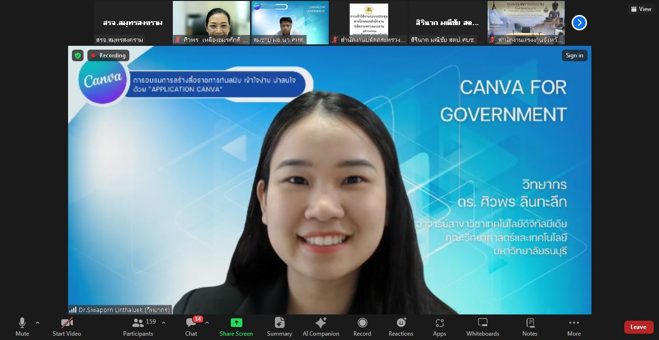The height and width of the screenshot is (340, 659).
Task: Click the Start Video camera icon
Action: click(x=67, y=323)
